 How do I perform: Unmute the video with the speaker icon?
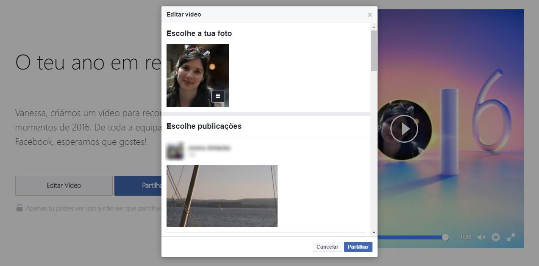(x=481, y=237)
